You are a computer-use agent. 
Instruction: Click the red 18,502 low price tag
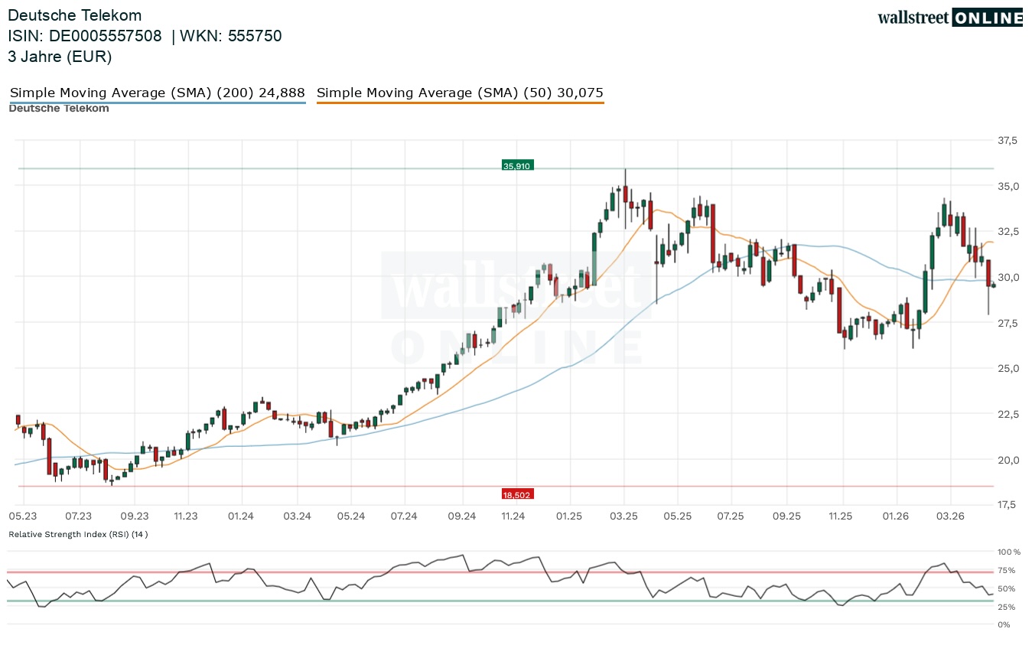tap(517, 495)
